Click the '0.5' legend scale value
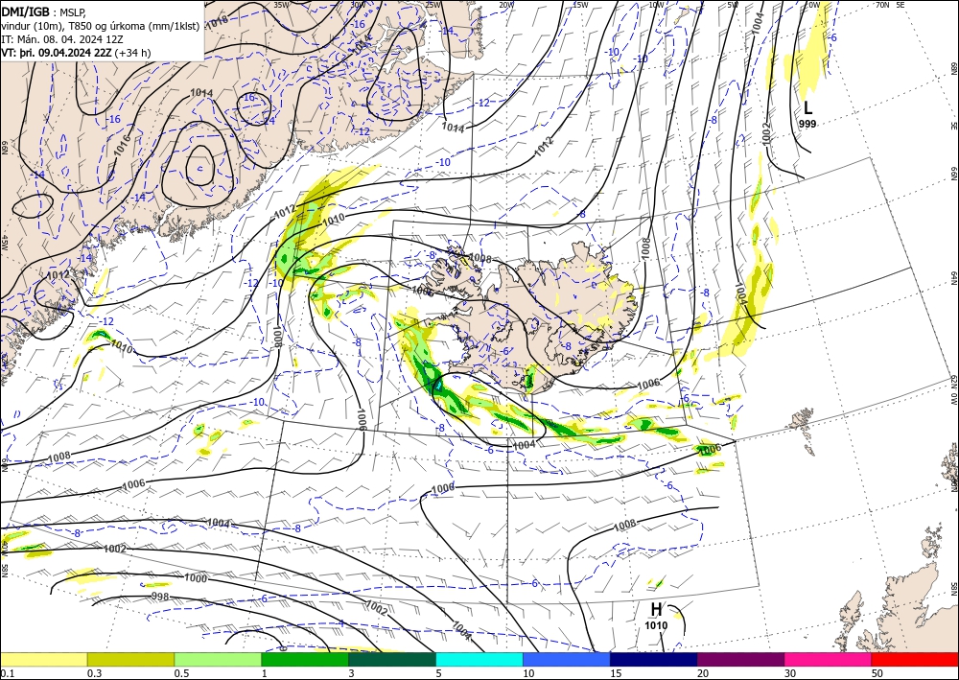 [181, 673]
